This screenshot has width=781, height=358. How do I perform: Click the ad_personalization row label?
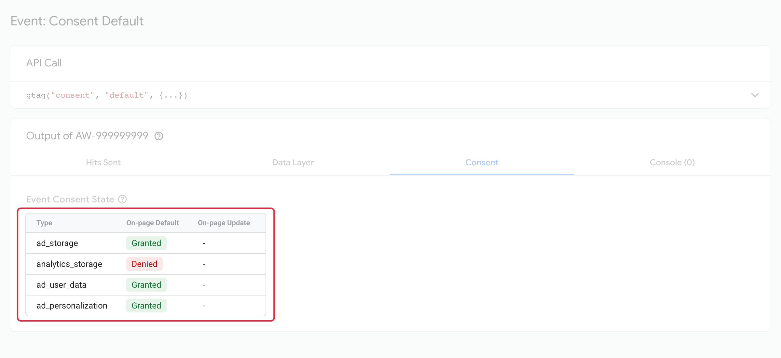72,306
